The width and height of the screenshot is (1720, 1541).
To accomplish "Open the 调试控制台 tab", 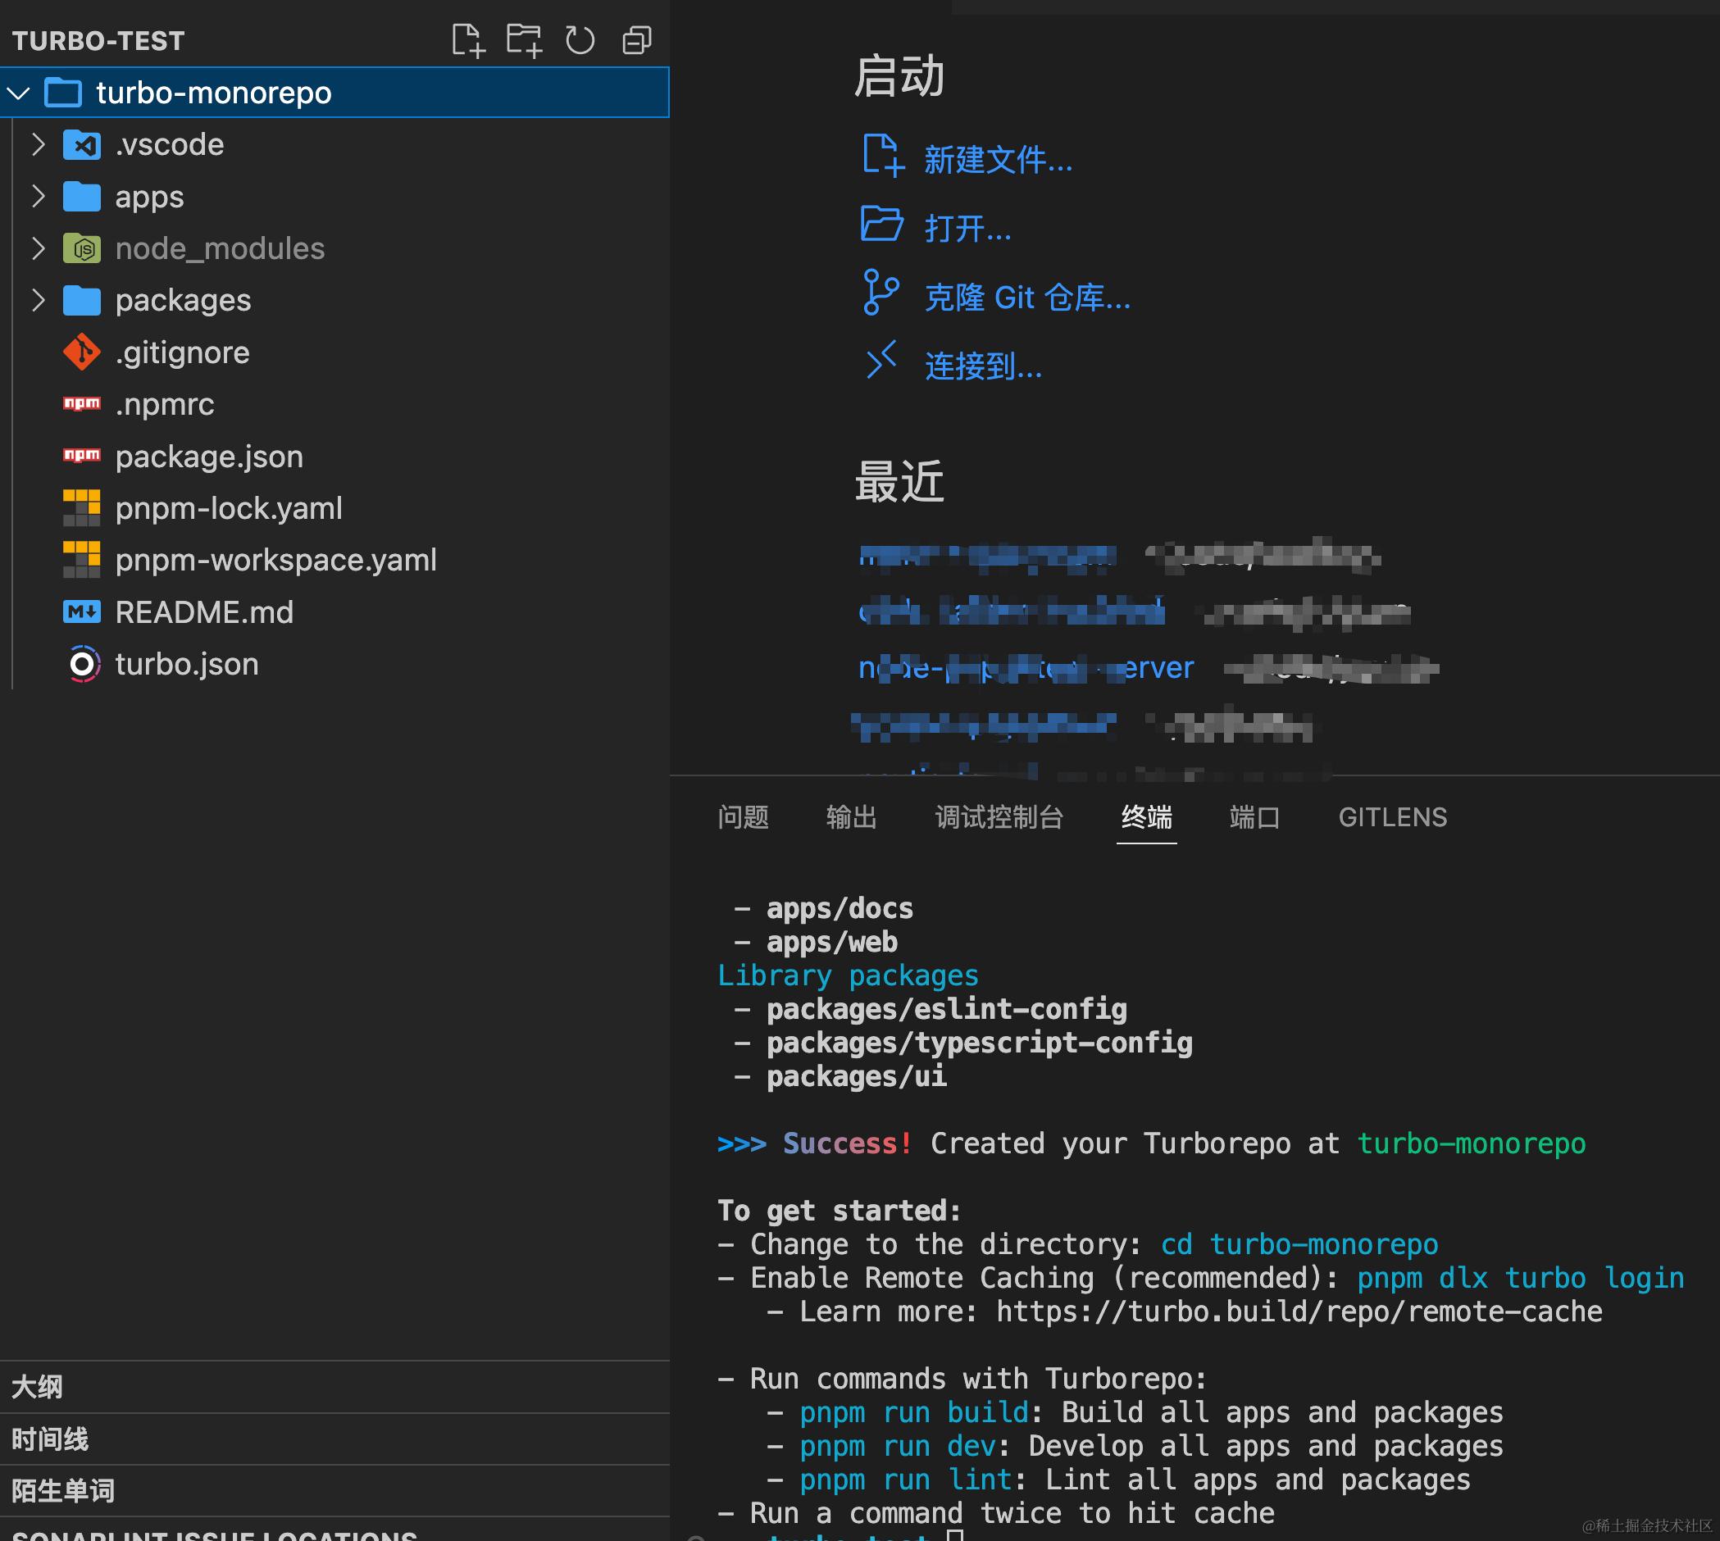I will 999,817.
